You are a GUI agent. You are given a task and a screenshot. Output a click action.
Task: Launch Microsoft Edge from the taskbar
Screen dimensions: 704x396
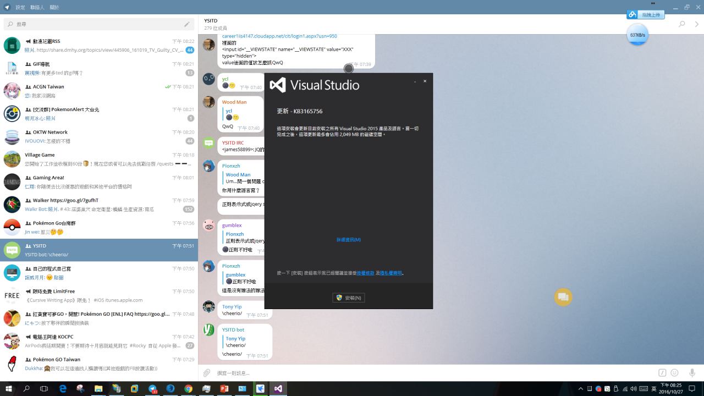pos(63,388)
